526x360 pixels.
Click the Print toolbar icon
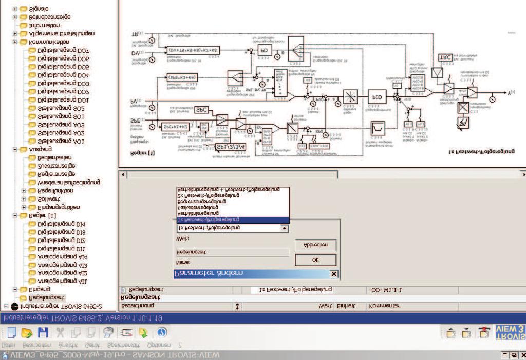tap(108, 332)
